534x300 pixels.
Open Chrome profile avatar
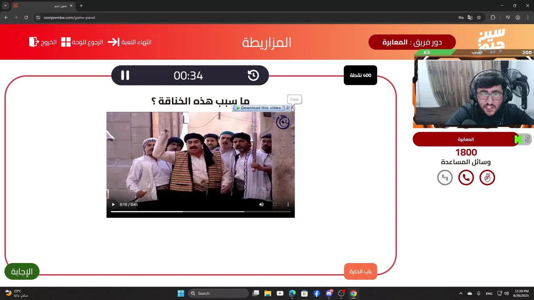[518, 17]
